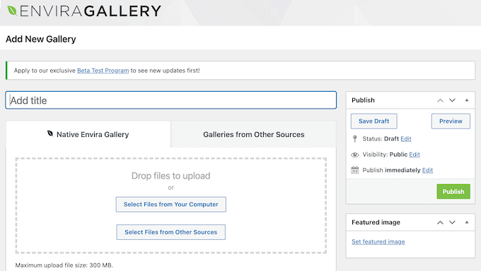Open the Beta Test Program link
481x271 pixels.
(x=103, y=71)
